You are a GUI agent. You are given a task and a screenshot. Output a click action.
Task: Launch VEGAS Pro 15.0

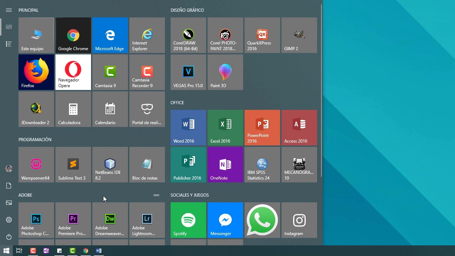click(188, 72)
